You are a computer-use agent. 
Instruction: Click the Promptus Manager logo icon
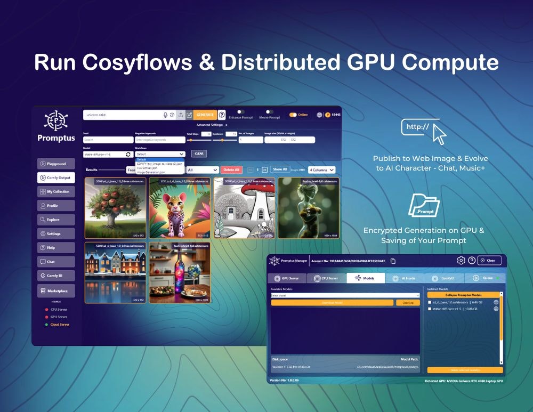[274, 261]
